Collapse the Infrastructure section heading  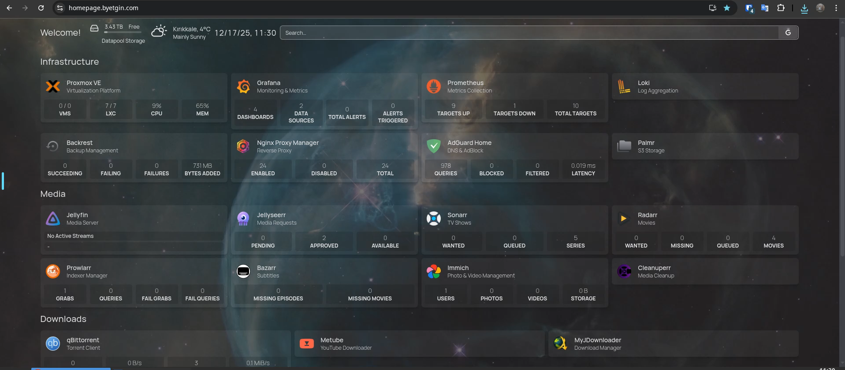tap(70, 62)
